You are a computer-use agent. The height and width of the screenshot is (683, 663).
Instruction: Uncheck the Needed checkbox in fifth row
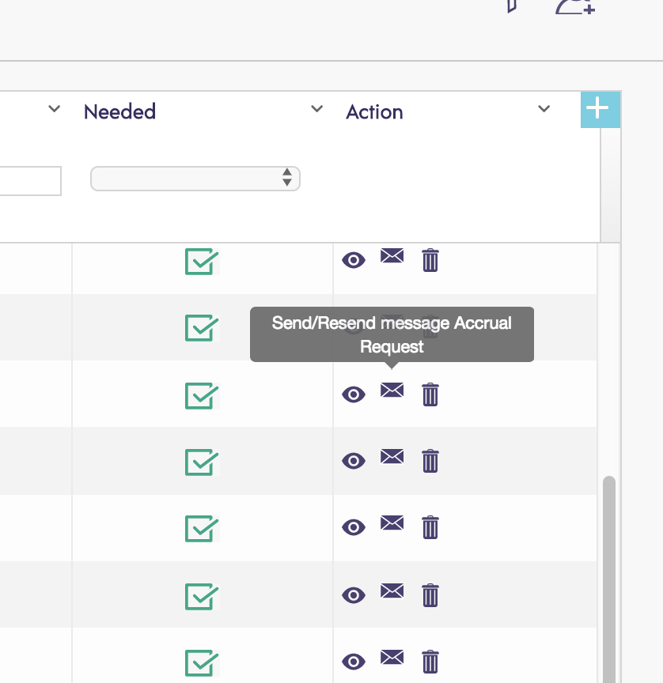[201, 528]
